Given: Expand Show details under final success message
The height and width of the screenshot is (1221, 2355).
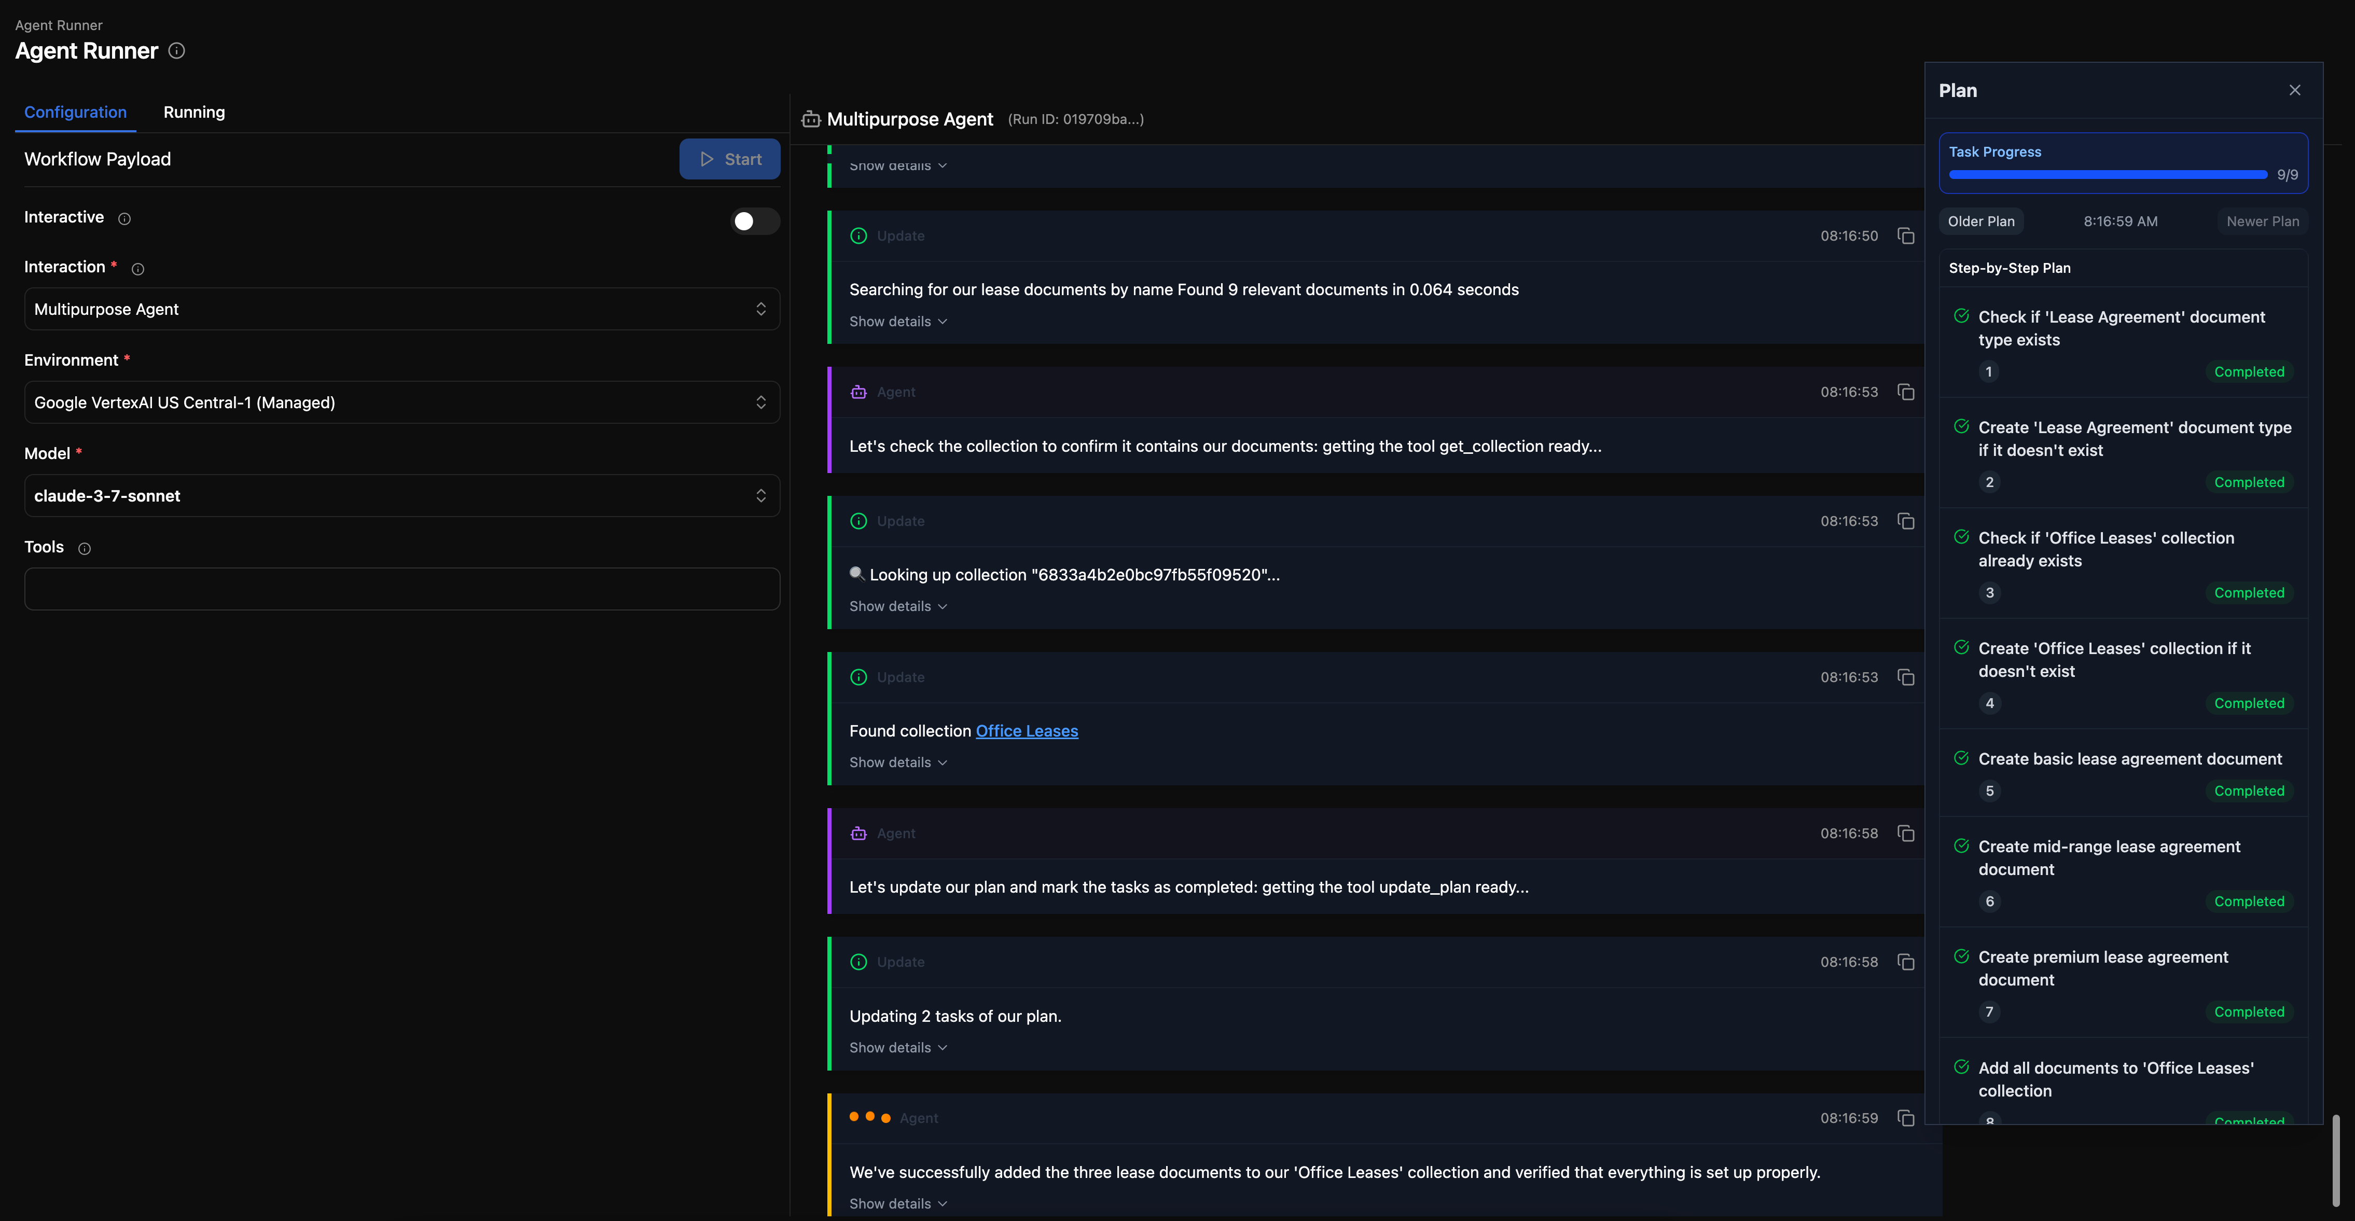Looking at the screenshot, I should [x=898, y=1204].
